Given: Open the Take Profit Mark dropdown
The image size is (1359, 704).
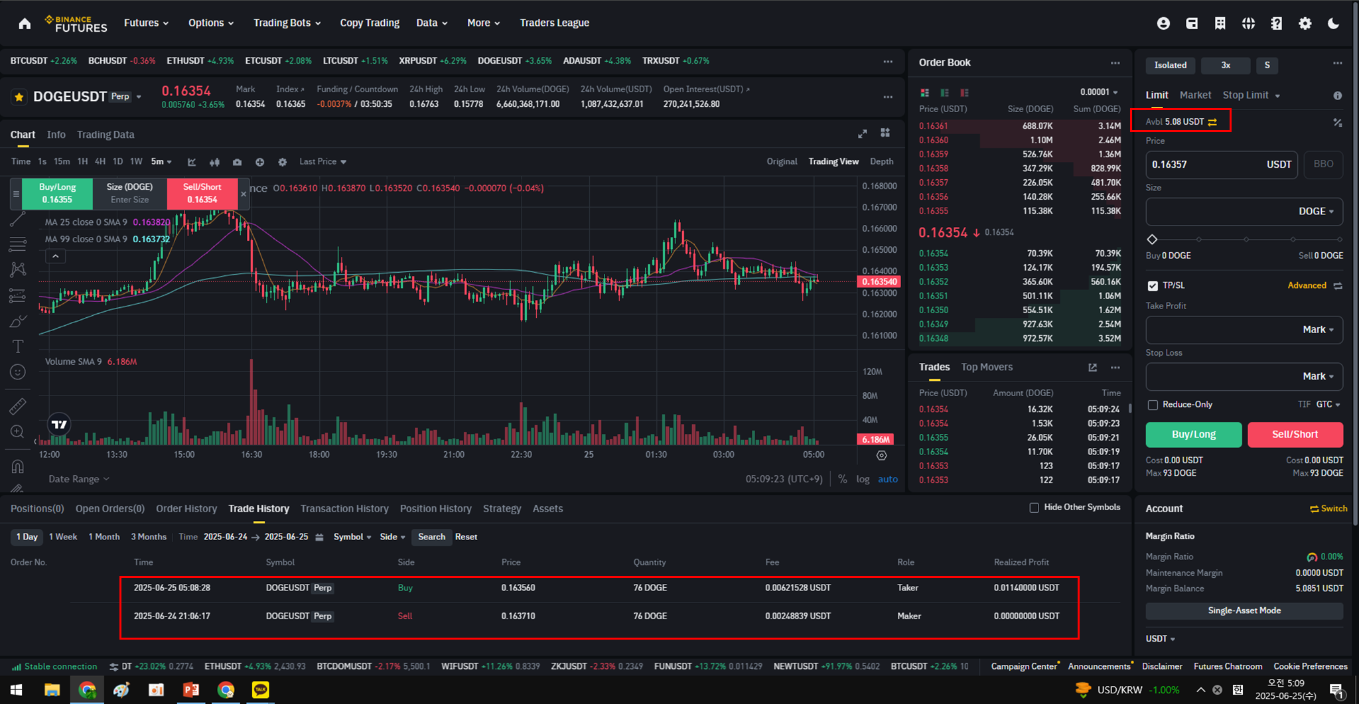Looking at the screenshot, I should click(1318, 330).
